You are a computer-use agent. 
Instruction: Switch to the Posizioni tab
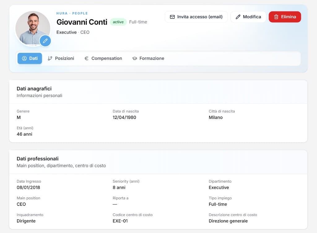coord(64,58)
